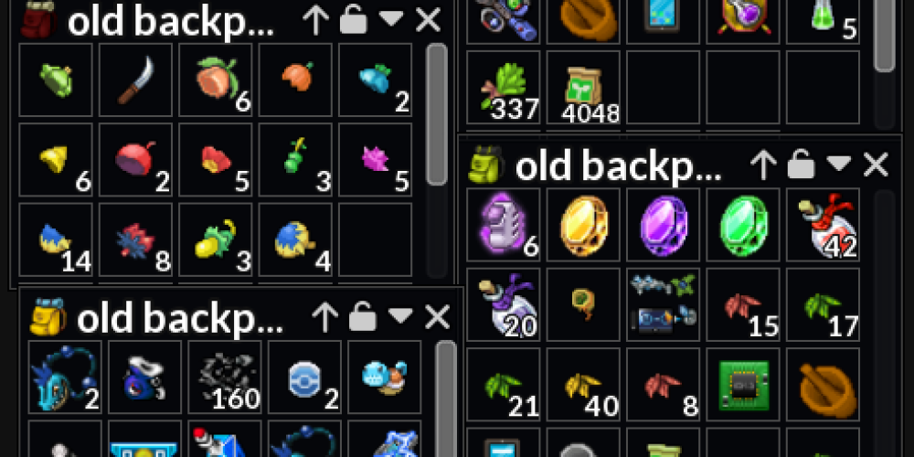The height and width of the screenshot is (457, 914).
Task: Collapse the yellow backpack with down arrow
Action: (x=400, y=315)
